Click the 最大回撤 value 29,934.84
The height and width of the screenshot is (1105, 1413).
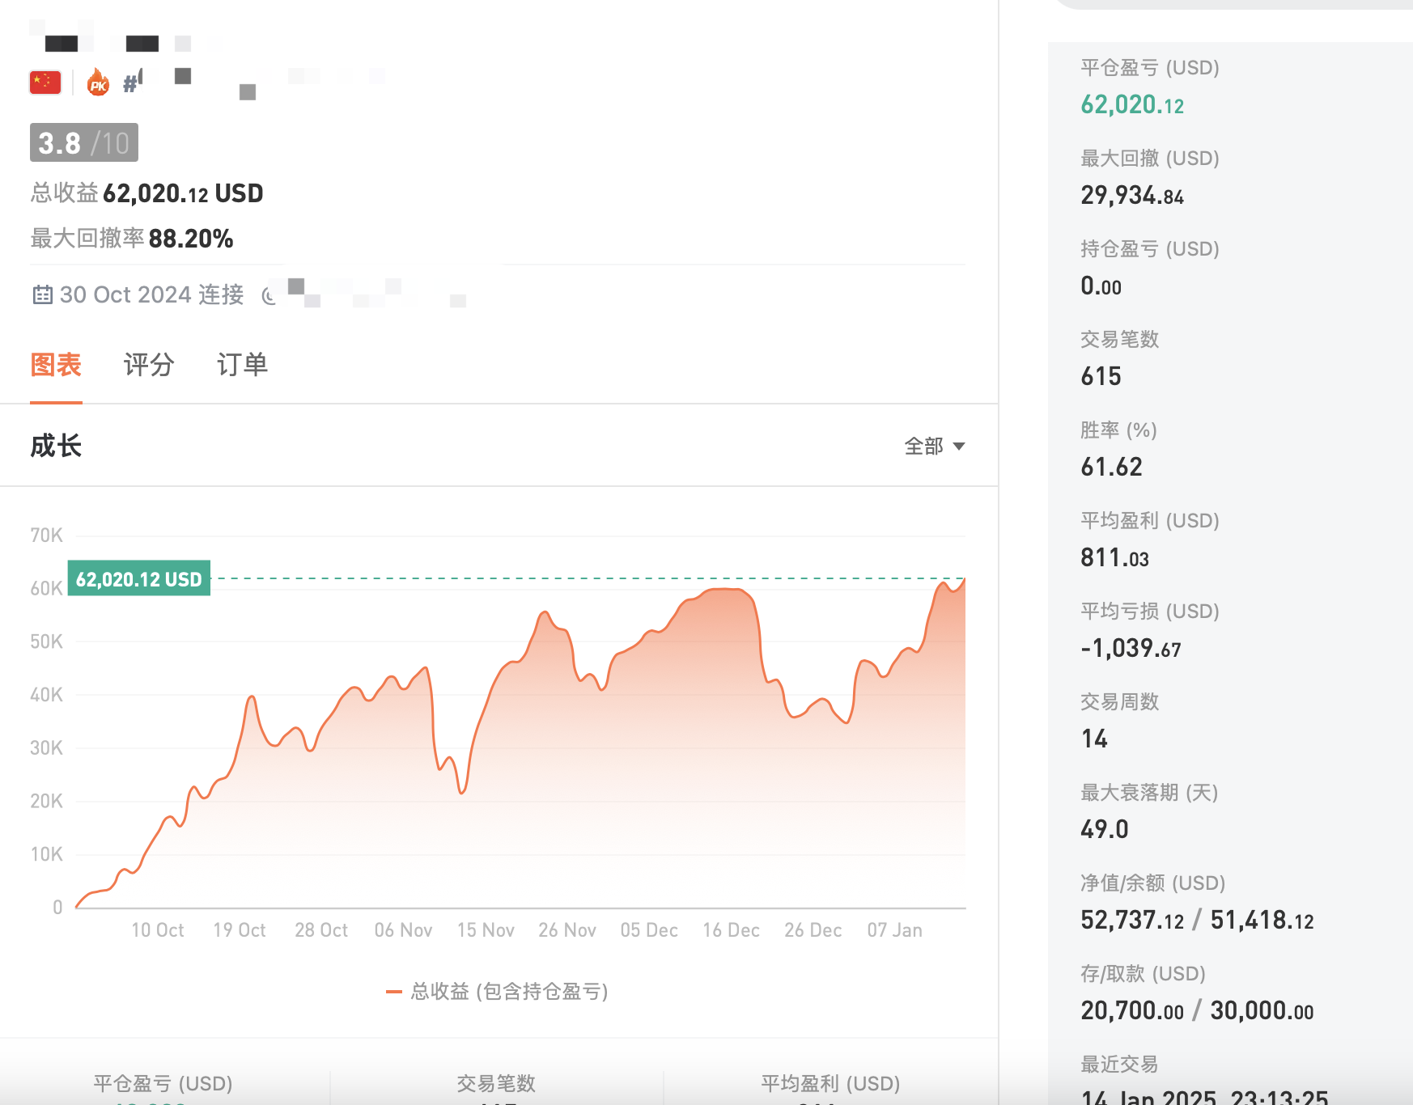(1132, 195)
